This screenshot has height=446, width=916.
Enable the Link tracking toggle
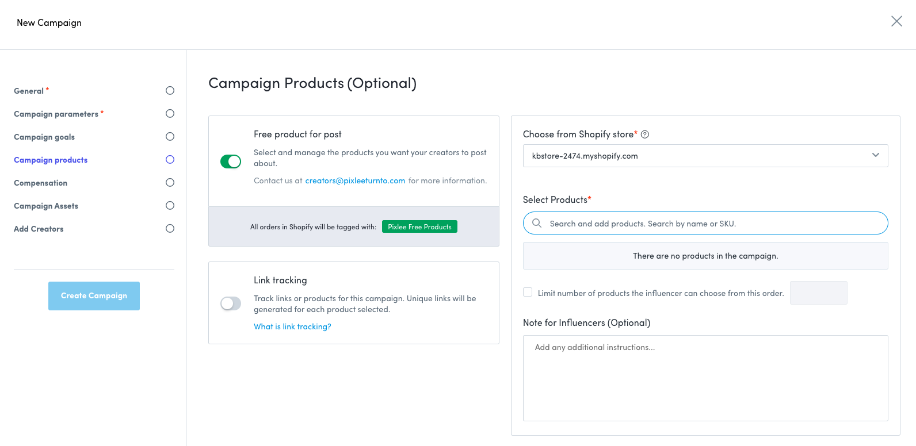pyautogui.click(x=231, y=303)
